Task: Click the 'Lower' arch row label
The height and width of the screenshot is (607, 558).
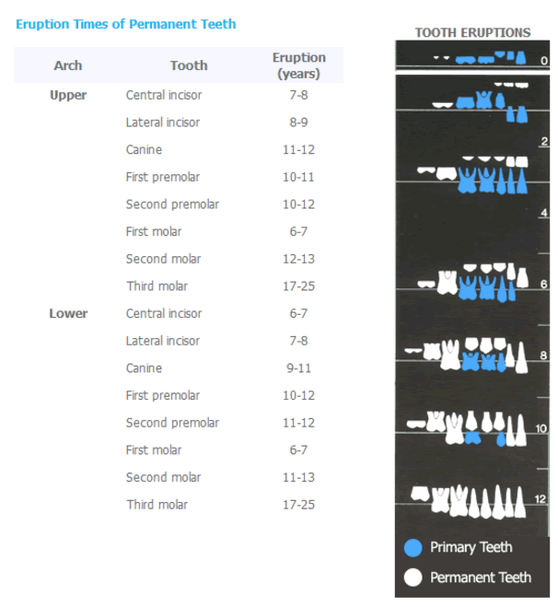Action: coord(68,313)
